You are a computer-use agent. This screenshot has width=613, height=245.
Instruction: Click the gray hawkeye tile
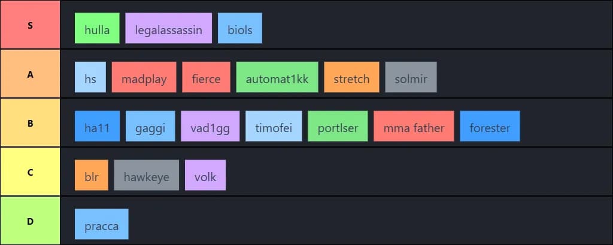146,176
